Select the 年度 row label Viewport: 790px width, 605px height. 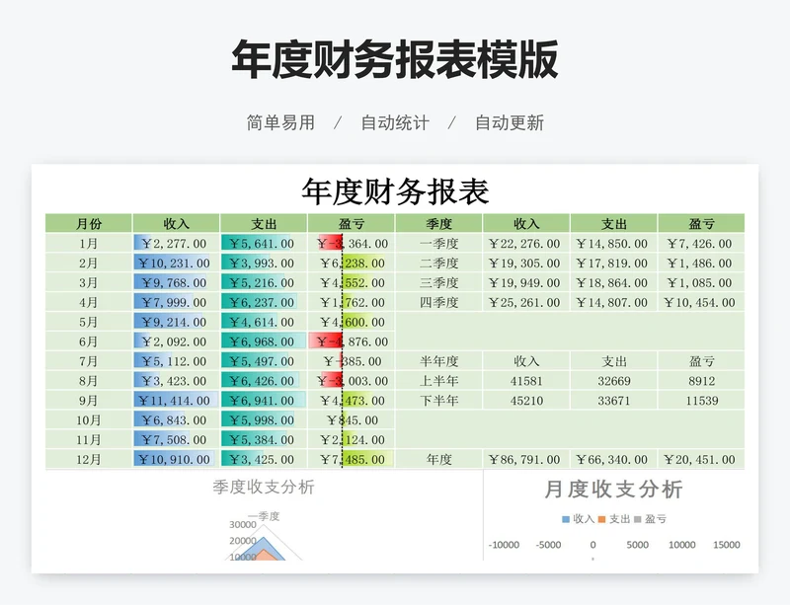tap(438, 459)
